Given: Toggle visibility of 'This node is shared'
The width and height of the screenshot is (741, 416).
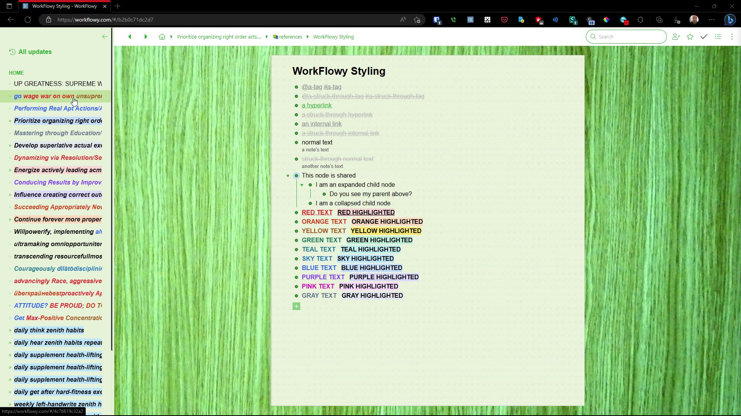Looking at the screenshot, I should point(288,175).
